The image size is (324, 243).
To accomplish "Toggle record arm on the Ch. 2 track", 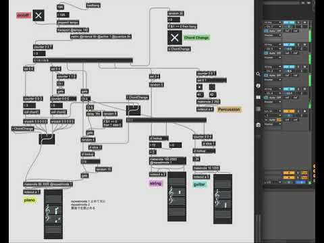I will click(x=304, y=22).
